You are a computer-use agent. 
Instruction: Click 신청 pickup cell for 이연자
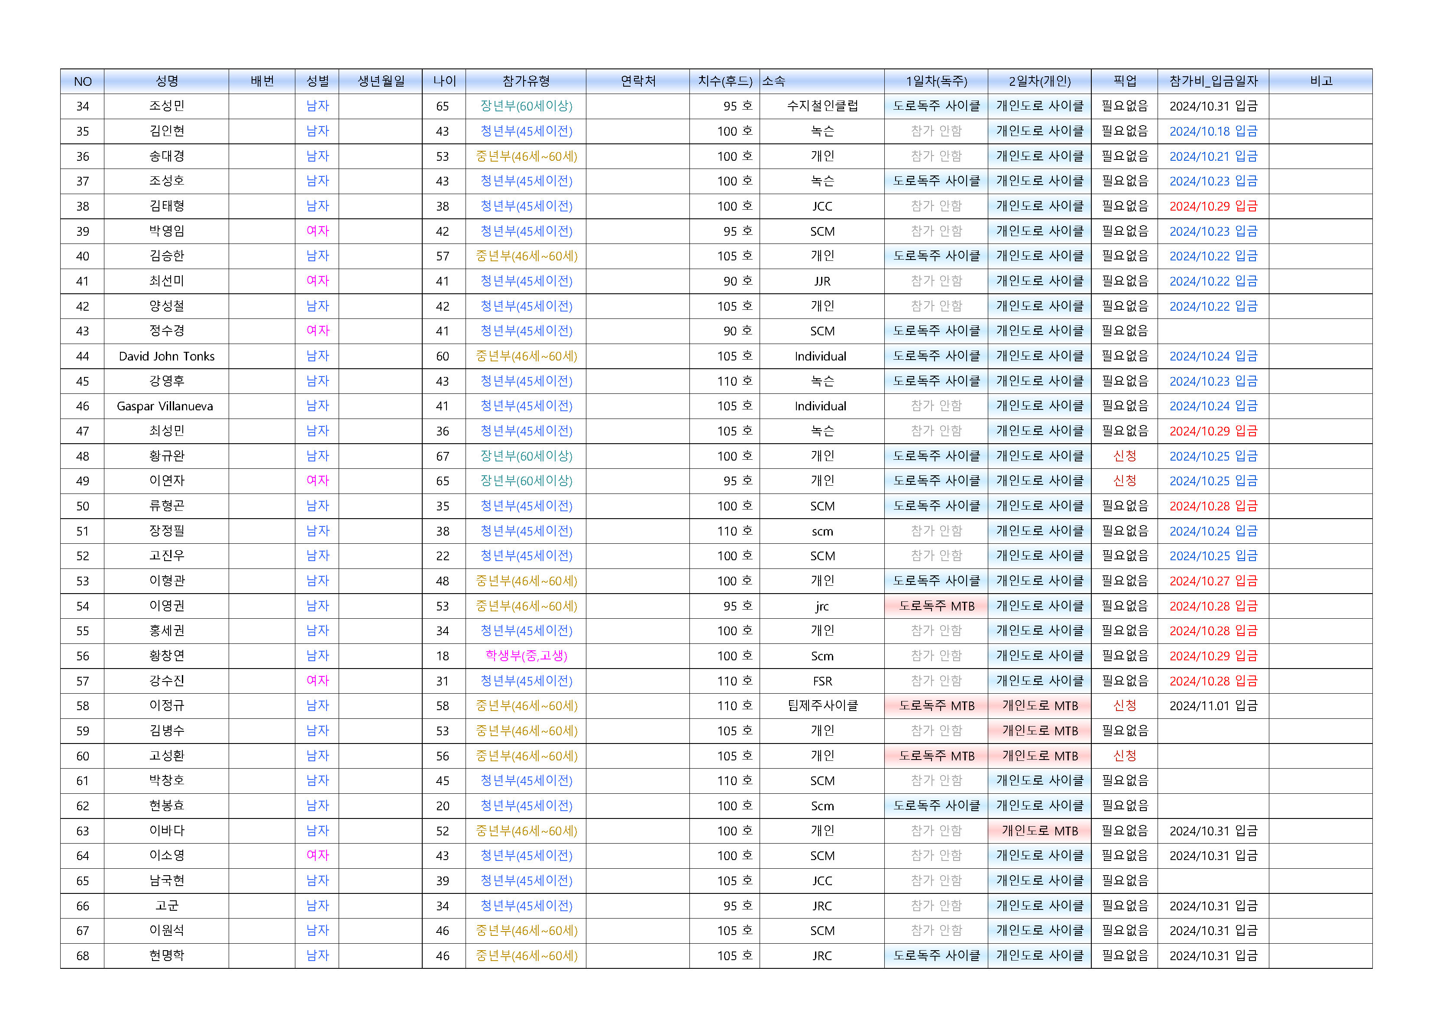click(x=1125, y=481)
